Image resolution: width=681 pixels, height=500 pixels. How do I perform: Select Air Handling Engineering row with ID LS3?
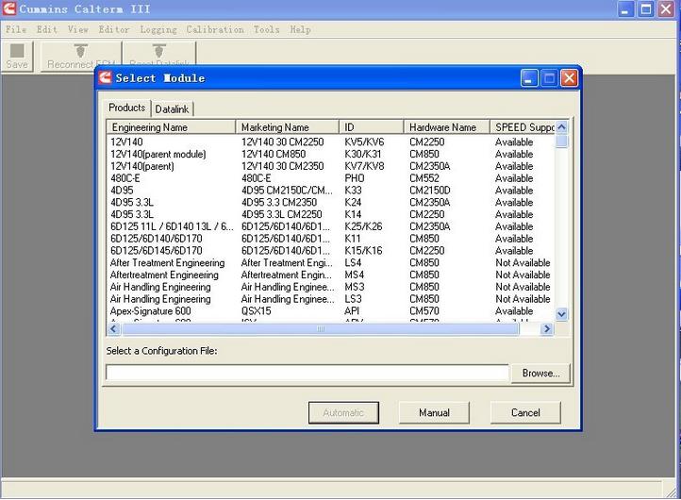click(330, 299)
